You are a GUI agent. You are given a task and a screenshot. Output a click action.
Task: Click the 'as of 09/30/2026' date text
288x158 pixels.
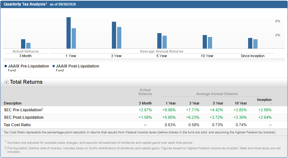click(x=63, y=5)
